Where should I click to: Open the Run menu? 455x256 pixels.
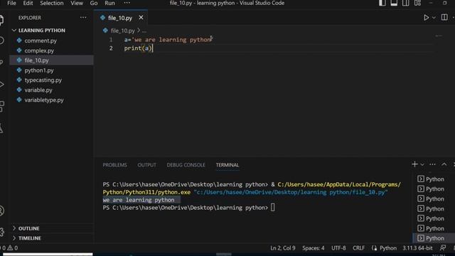109,3
